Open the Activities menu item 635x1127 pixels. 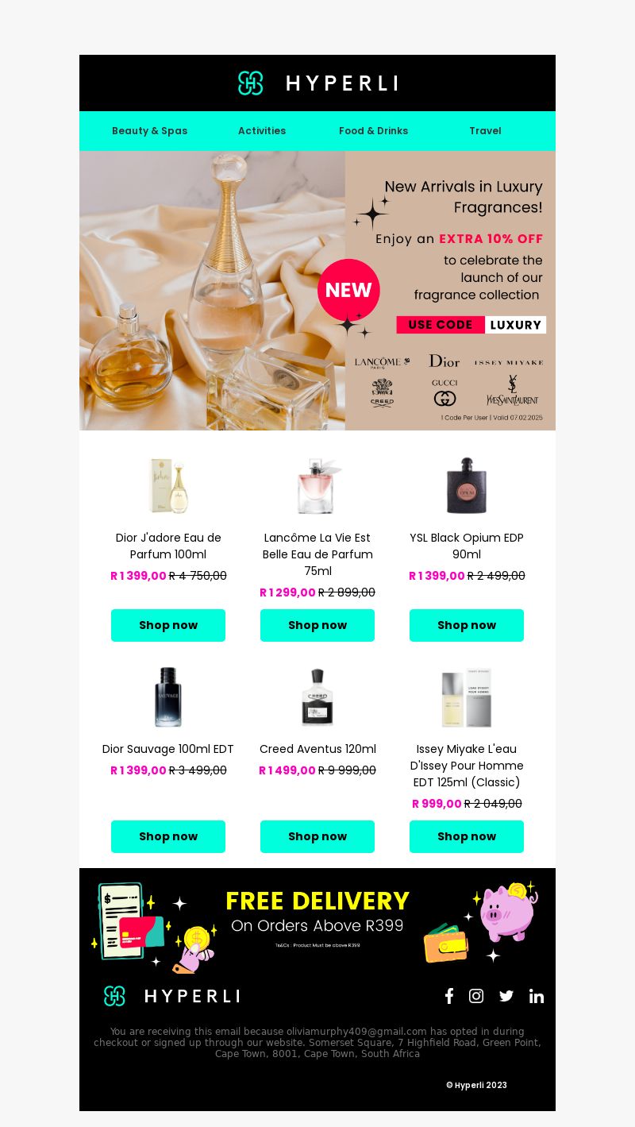tap(262, 131)
